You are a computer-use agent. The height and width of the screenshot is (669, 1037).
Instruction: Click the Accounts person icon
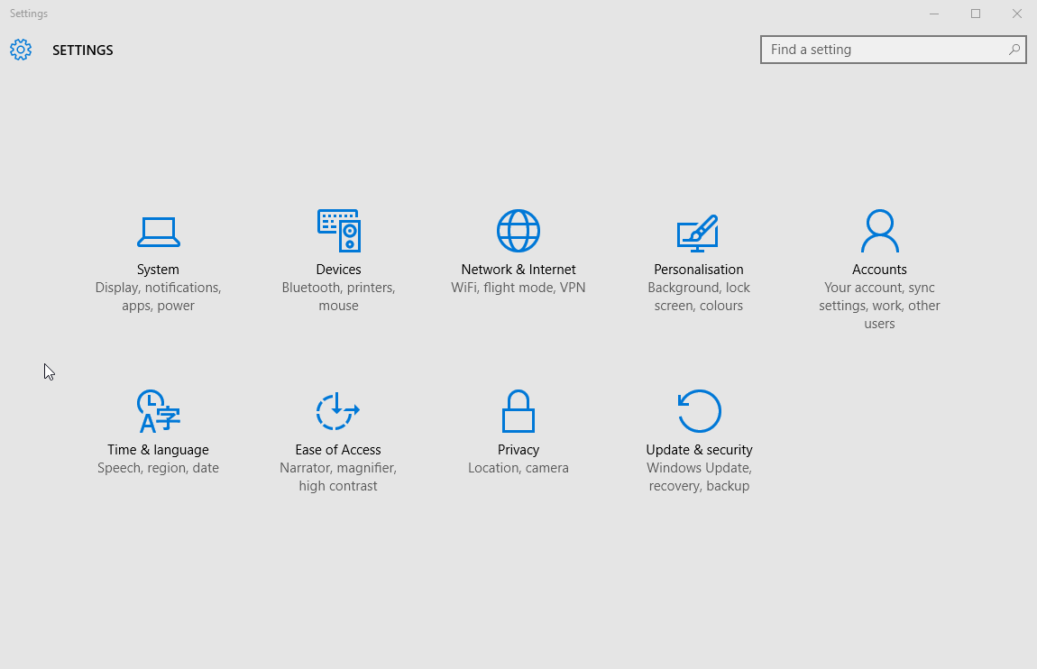879,231
